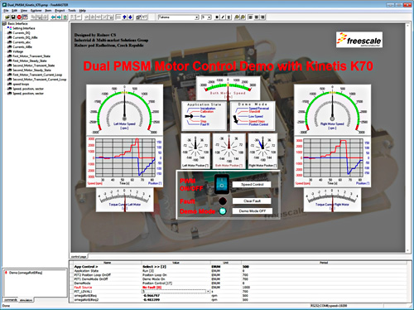414x310 pixels.
Task: Click the Open project folder toolbar icon
Action: [x=7, y=17]
